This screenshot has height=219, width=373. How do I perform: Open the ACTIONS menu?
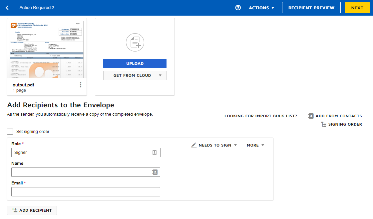coord(261,7)
